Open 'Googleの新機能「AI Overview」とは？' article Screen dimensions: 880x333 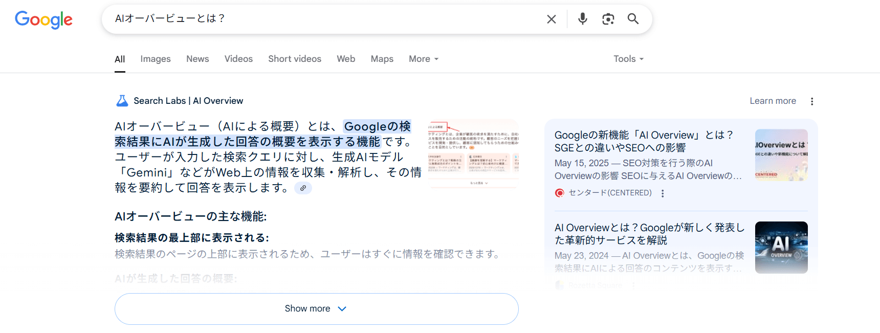point(644,141)
